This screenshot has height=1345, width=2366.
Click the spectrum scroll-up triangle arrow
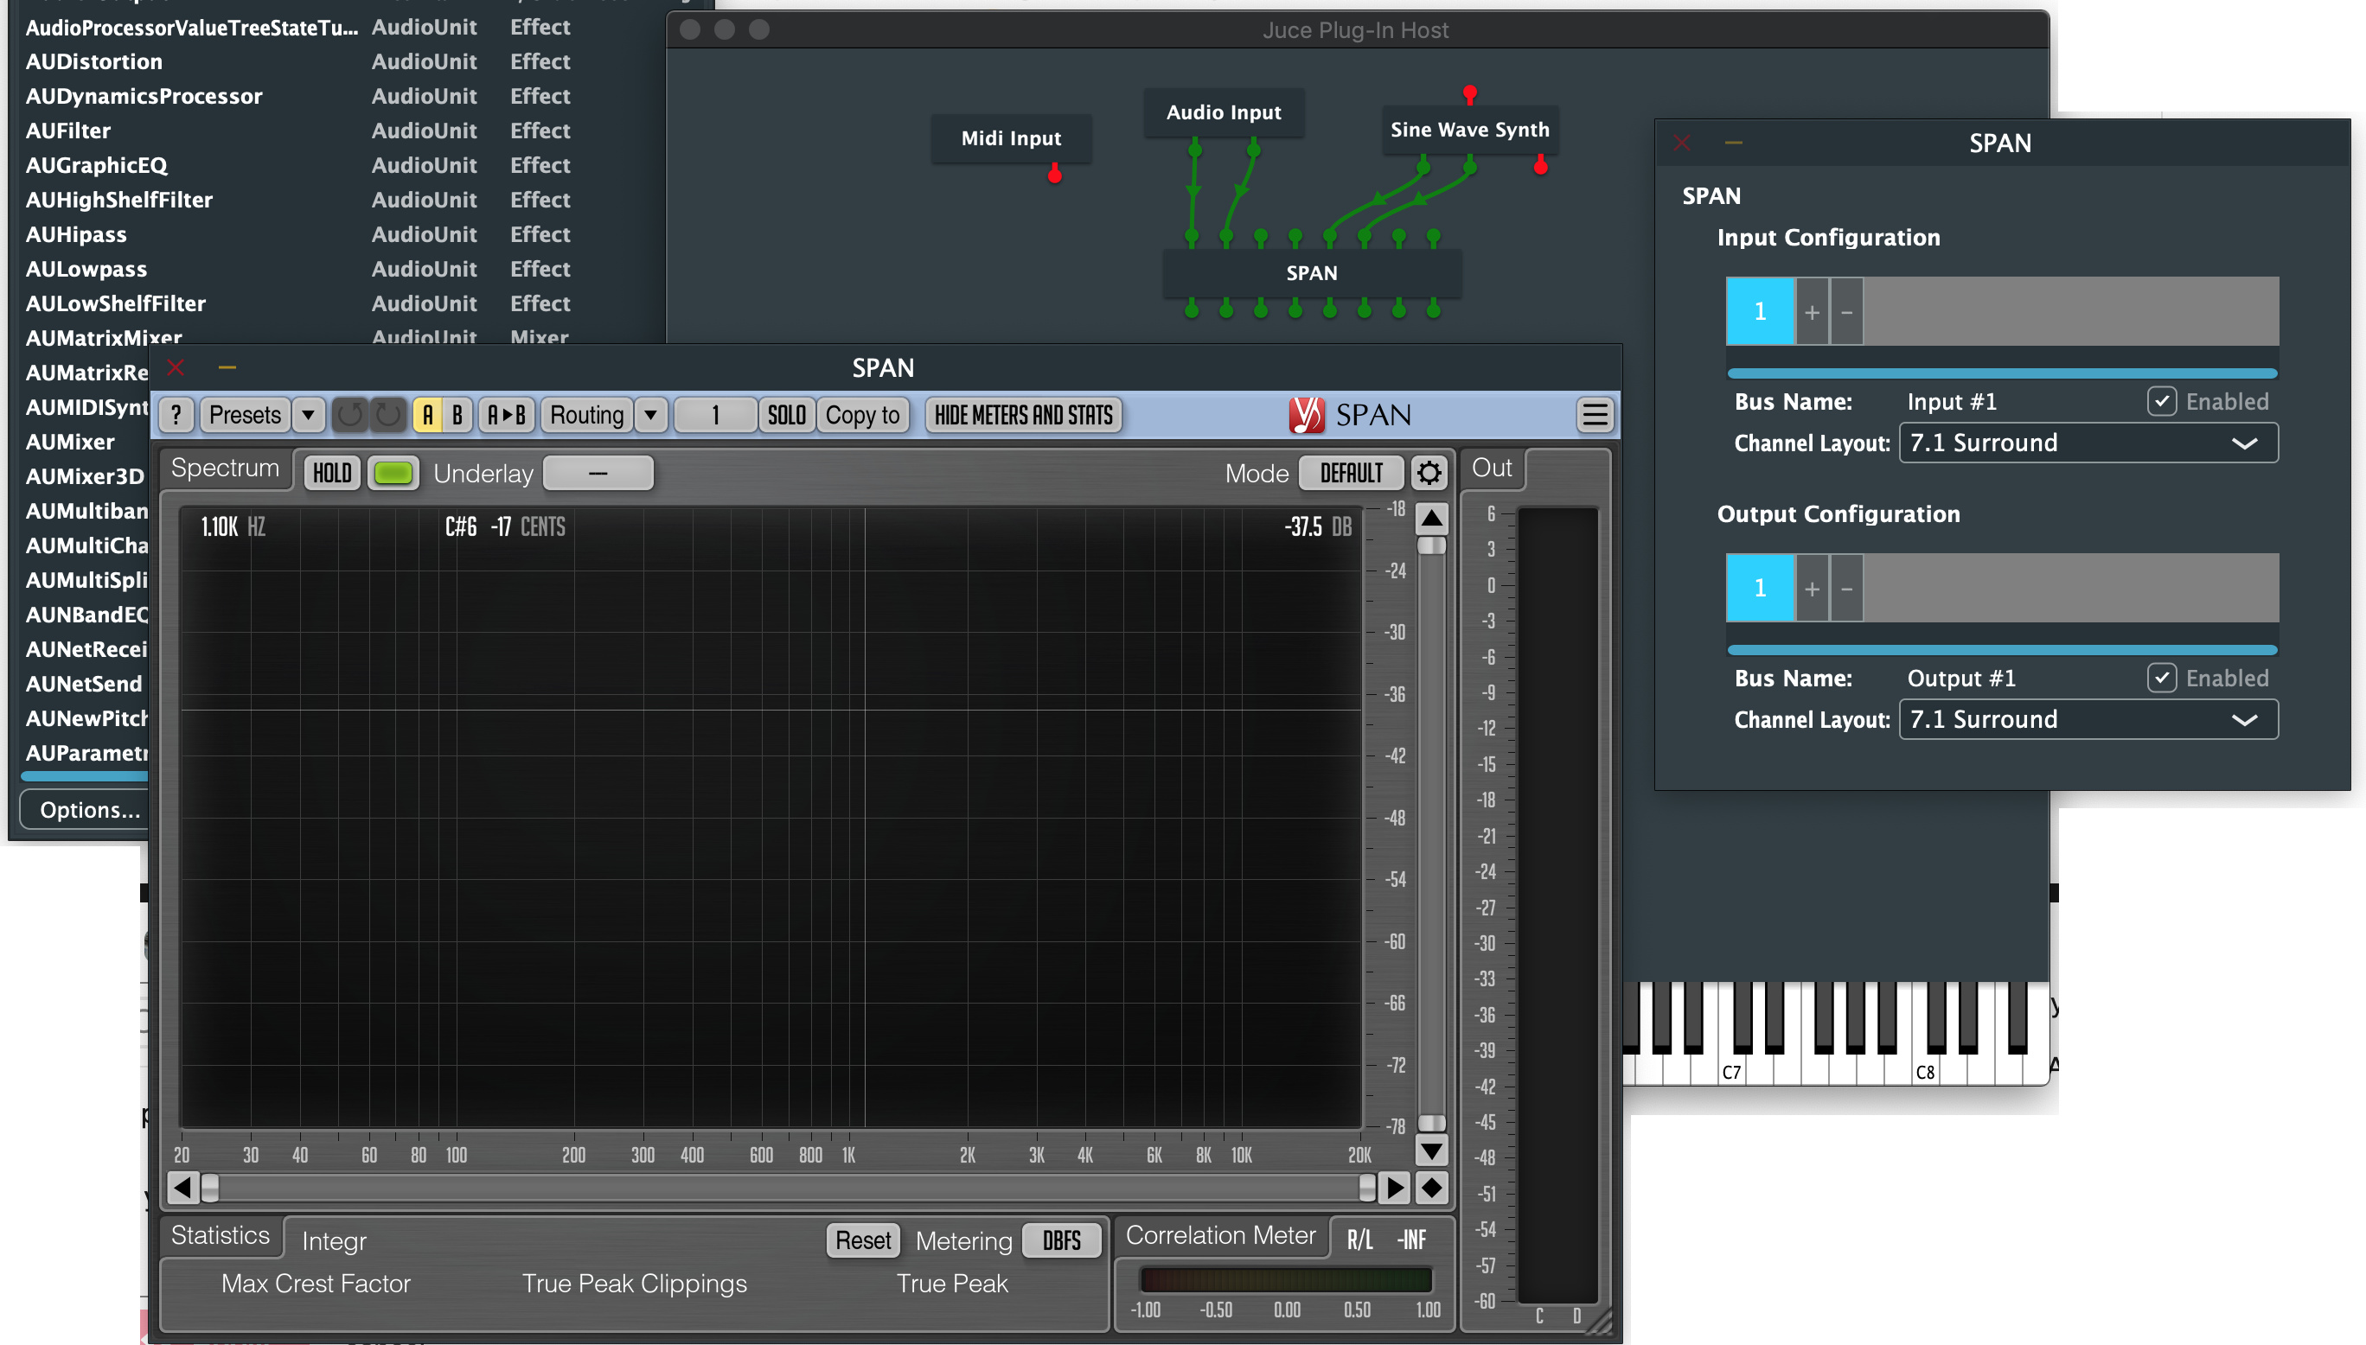click(1431, 519)
